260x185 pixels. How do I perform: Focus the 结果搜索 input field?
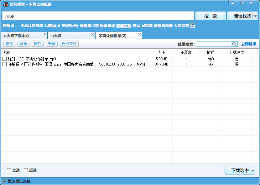click(x=214, y=44)
